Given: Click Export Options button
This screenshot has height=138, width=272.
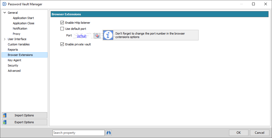Looking at the screenshot, I should pos(24,122).
